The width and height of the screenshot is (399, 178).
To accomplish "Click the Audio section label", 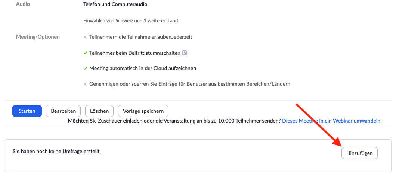I will pos(23,4).
